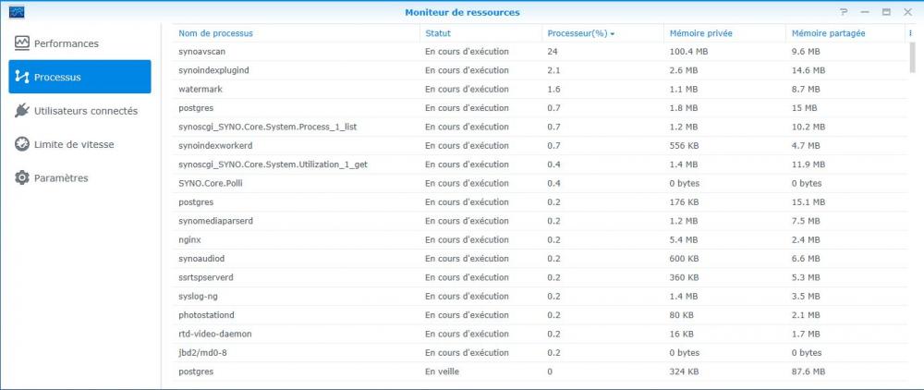Click the gear icon for Paramètres
The width and height of the screenshot is (924, 390).
[x=22, y=177]
